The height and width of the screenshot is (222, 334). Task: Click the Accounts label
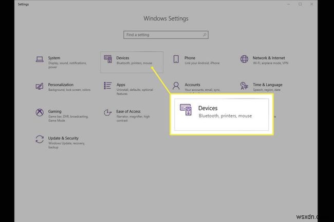click(x=192, y=85)
